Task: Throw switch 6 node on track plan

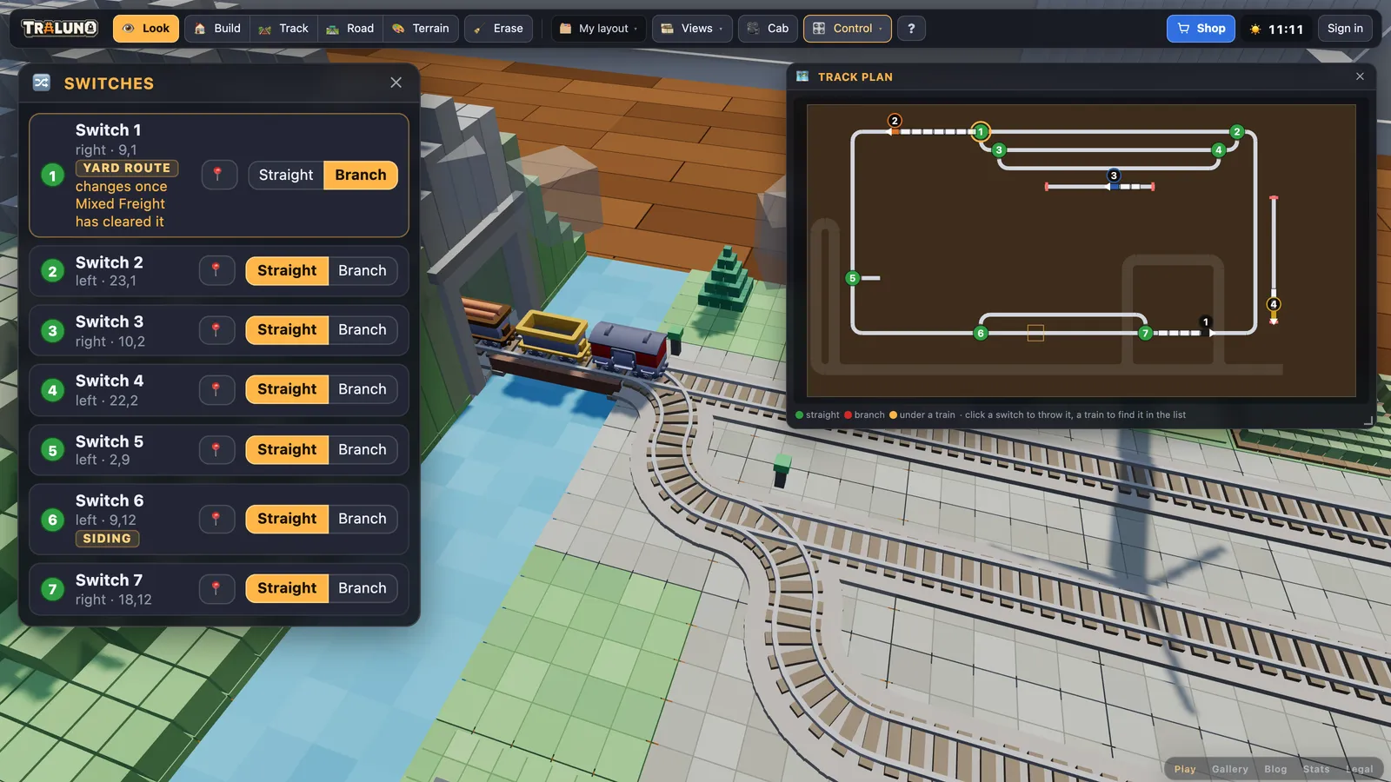Action: [x=981, y=333]
